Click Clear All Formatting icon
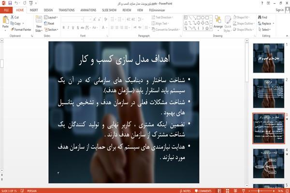This screenshot has width=290, height=193. pyautogui.click(x=105, y=19)
